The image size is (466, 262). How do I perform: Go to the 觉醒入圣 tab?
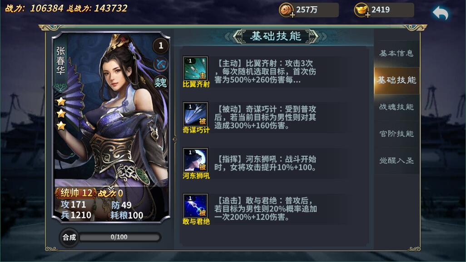(397, 161)
